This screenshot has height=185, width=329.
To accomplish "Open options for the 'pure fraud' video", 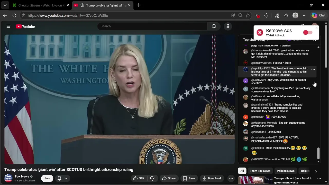I will [x=319, y=179].
